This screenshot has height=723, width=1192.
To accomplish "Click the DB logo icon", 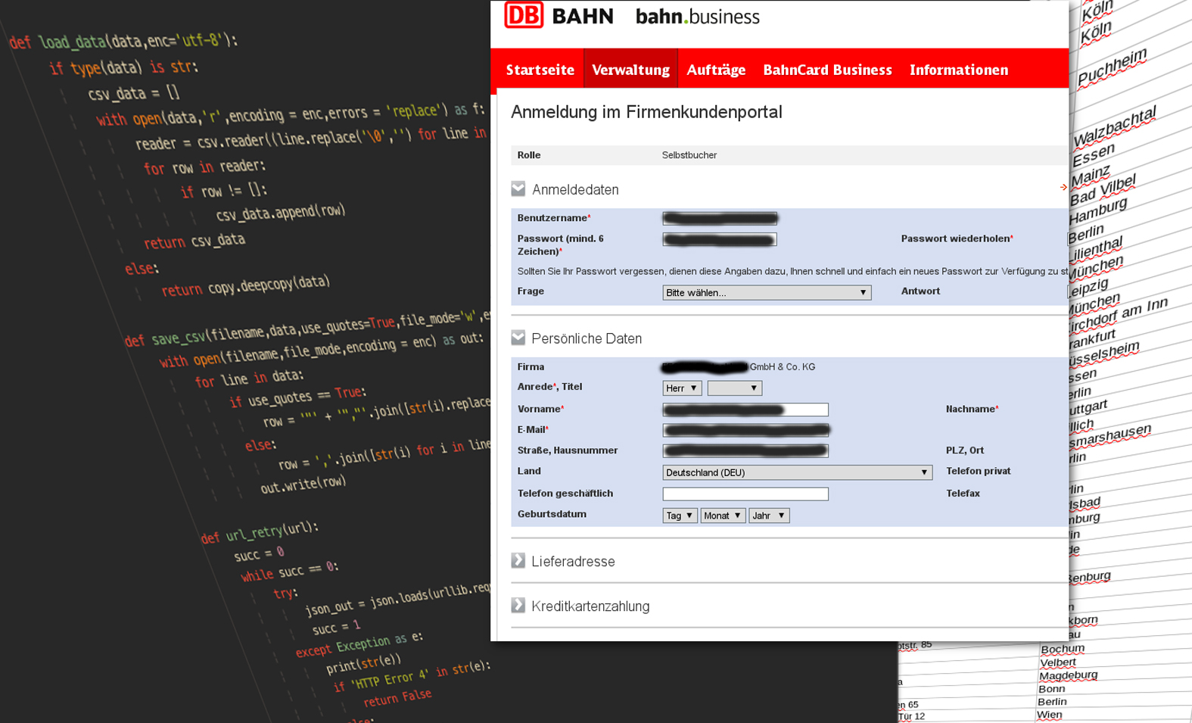I will tap(524, 15).
